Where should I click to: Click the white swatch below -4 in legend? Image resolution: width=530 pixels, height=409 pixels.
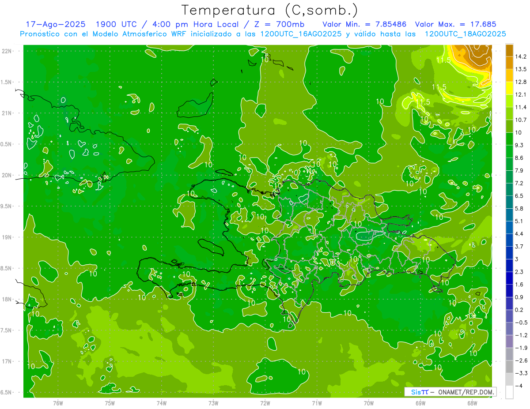509,392
